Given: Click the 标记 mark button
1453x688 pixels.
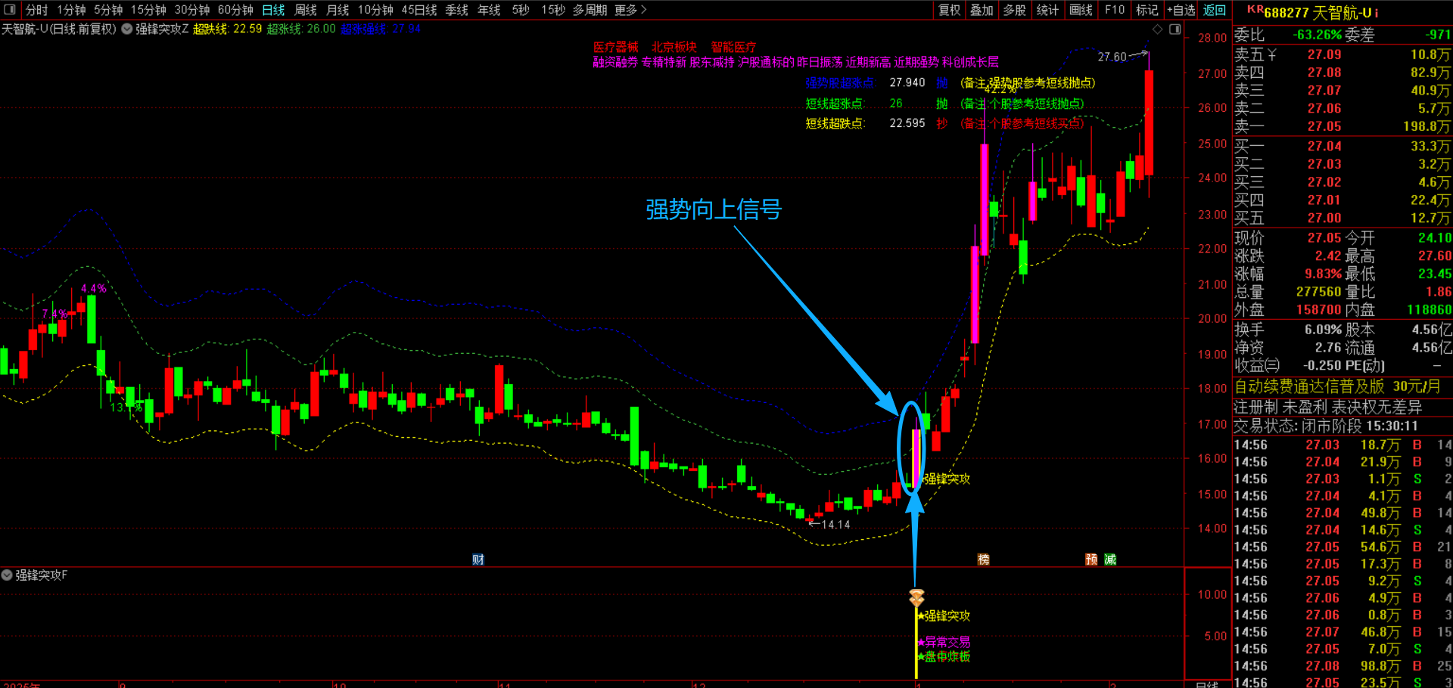Looking at the screenshot, I should point(1147,10).
